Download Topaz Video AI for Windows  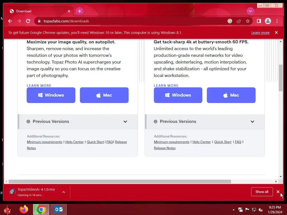pos(178,95)
